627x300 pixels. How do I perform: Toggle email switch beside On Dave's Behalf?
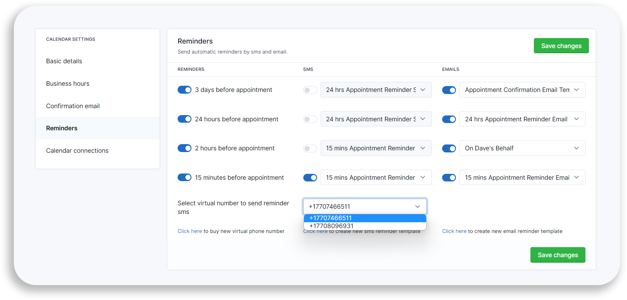point(449,149)
